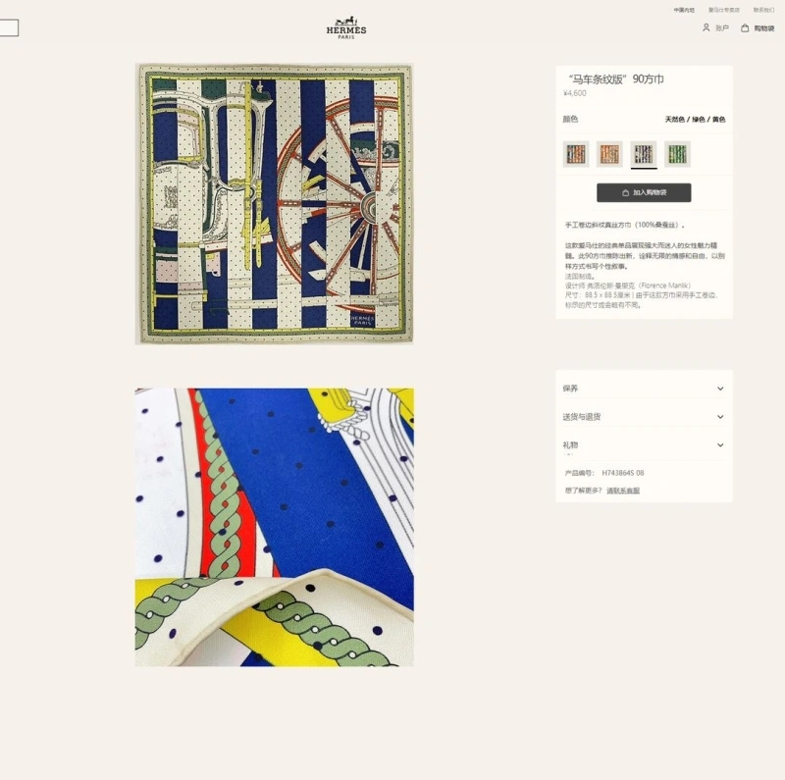Select the fourth green color variant
This screenshot has height=780, width=785.
677,154
